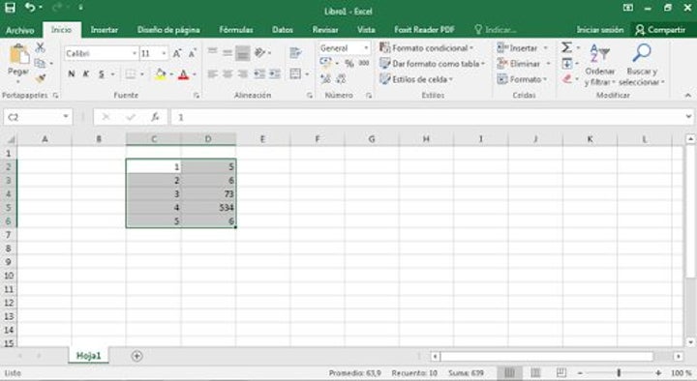Click the Clear eraser icon
Screen dimensions: 697x381
(566, 79)
